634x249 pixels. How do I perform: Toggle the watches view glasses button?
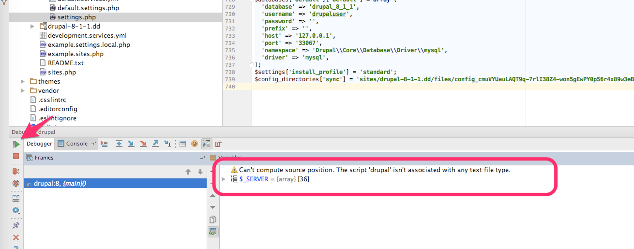tap(212, 232)
